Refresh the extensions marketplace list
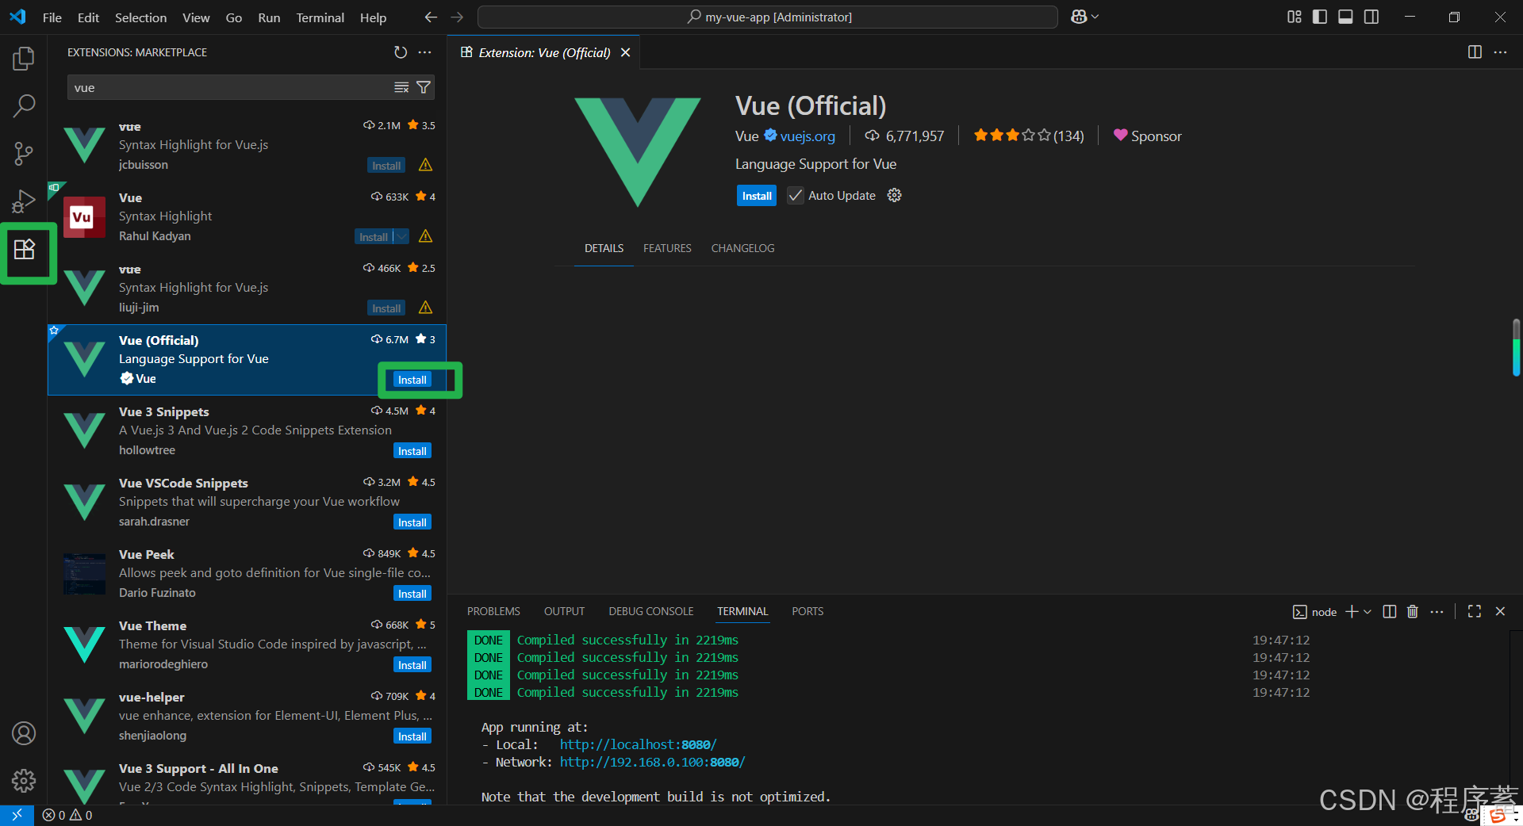The height and width of the screenshot is (826, 1523). point(401,52)
